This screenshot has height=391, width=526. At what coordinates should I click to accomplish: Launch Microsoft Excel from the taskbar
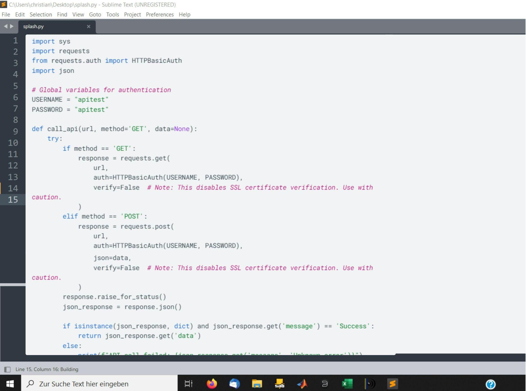[x=347, y=384]
